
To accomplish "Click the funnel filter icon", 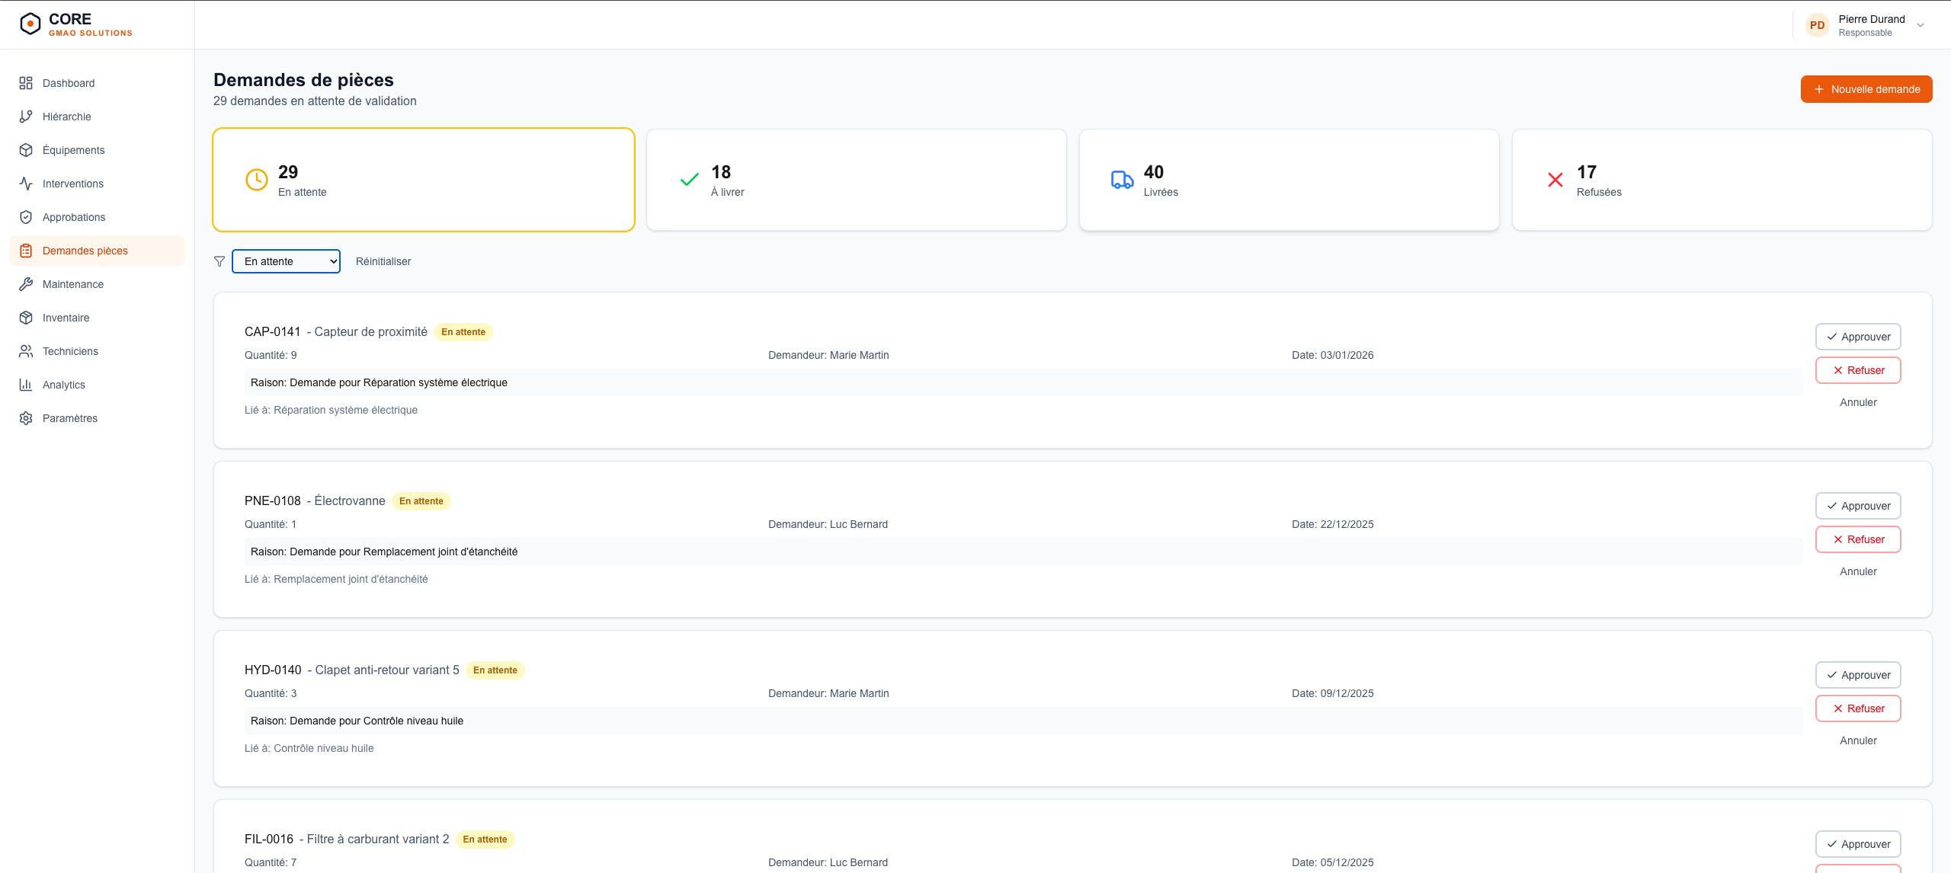I will pyautogui.click(x=219, y=261).
